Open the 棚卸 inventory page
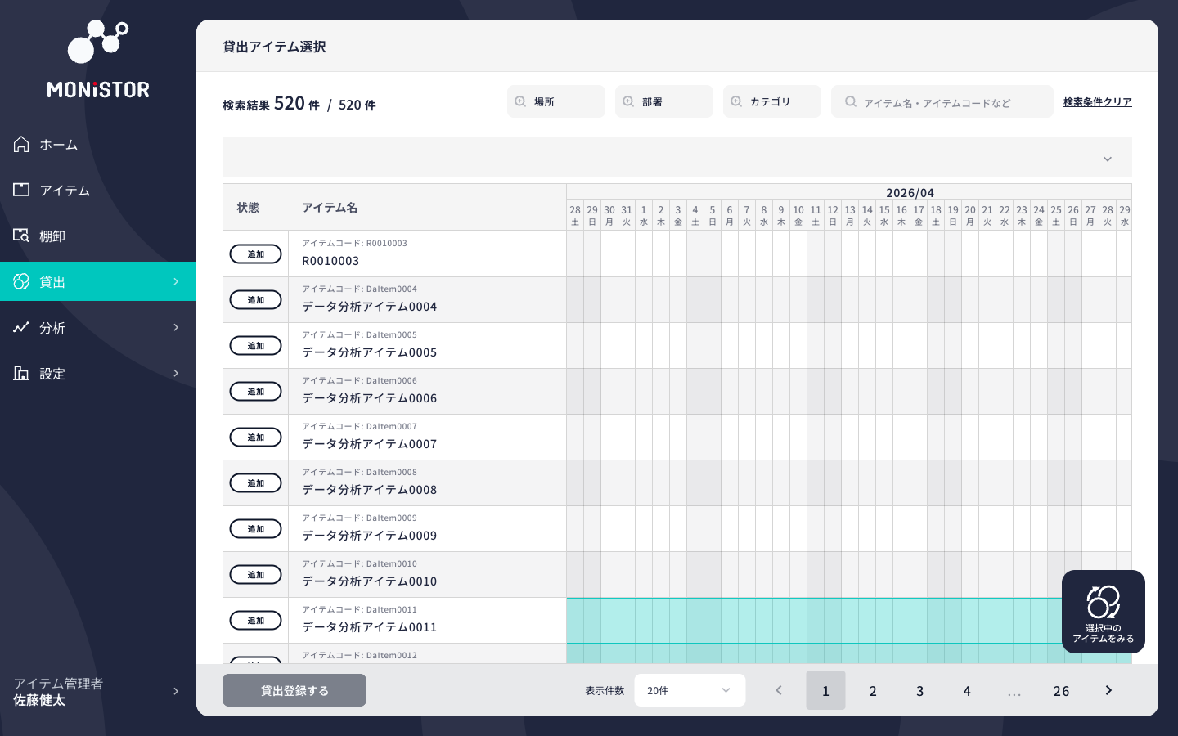This screenshot has height=736, width=1178. coord(52,236)
